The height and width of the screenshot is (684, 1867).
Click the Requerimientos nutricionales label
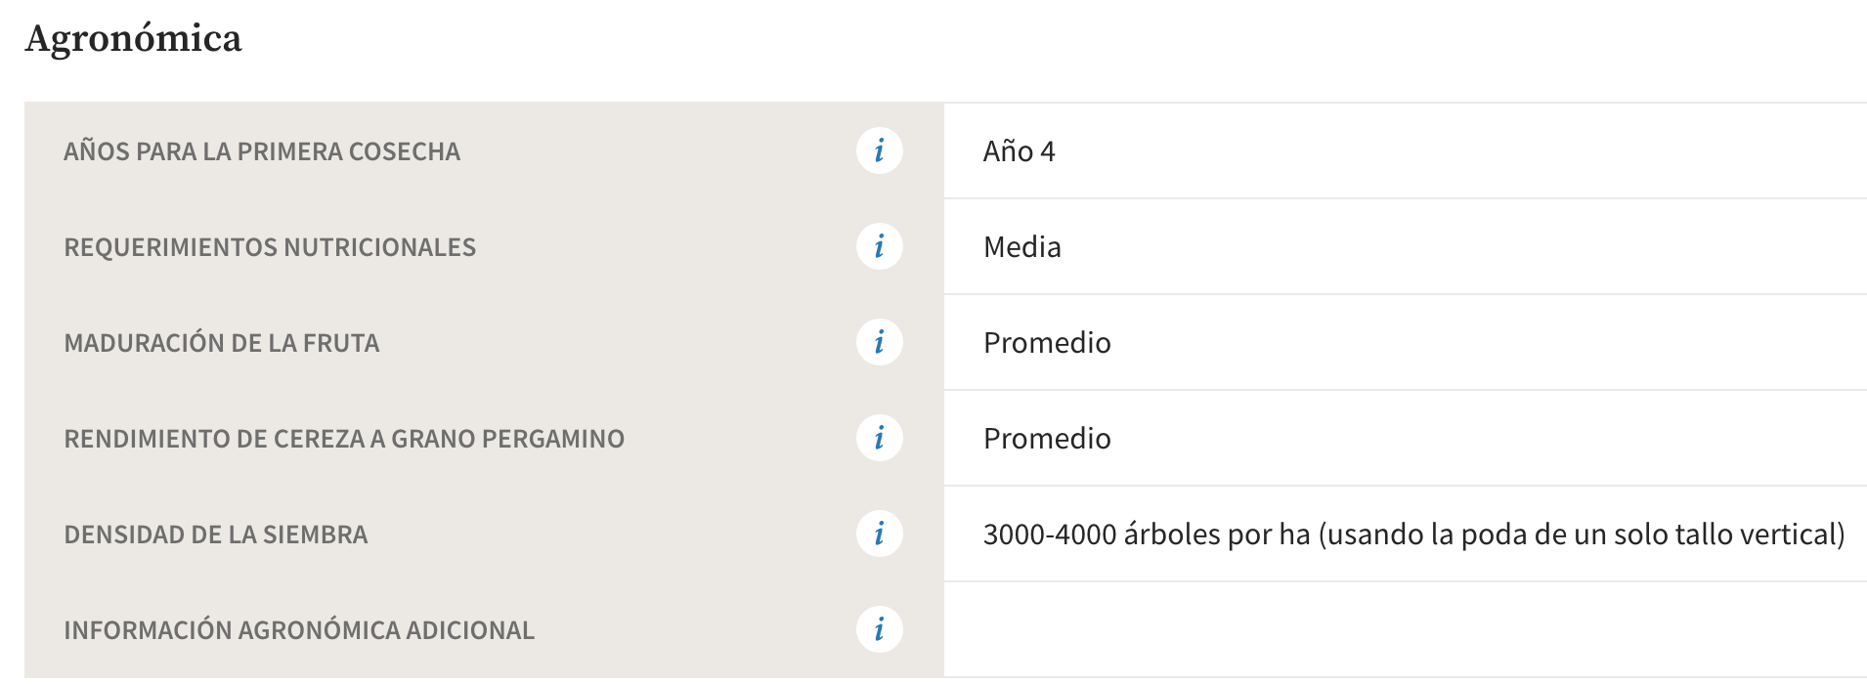(270, 247)
